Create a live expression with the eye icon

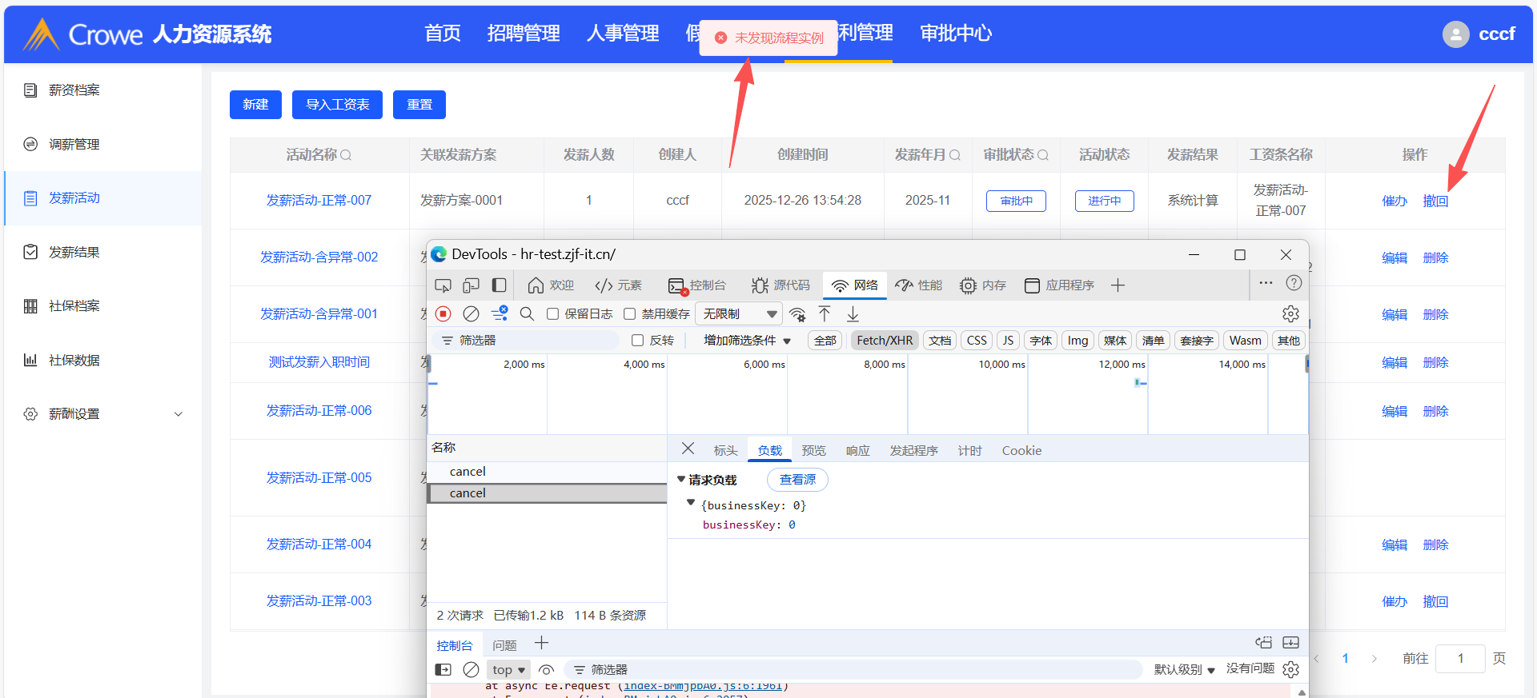(547, 670)
